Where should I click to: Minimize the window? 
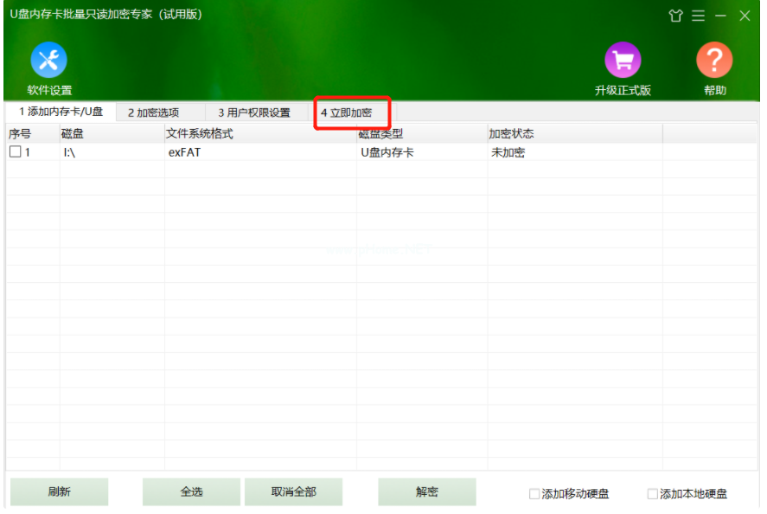click(720, 16)
